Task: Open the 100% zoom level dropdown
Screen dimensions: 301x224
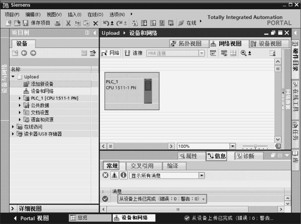Action: [x=233, y=147]
